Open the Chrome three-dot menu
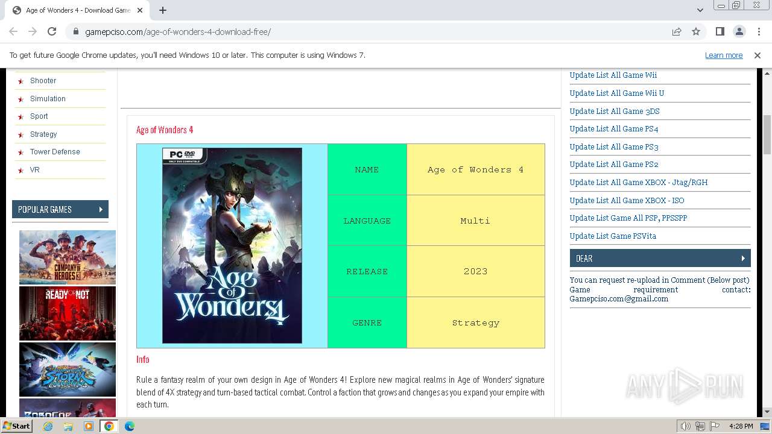Viewport: 772px width, 434px height. click(758, 31)
